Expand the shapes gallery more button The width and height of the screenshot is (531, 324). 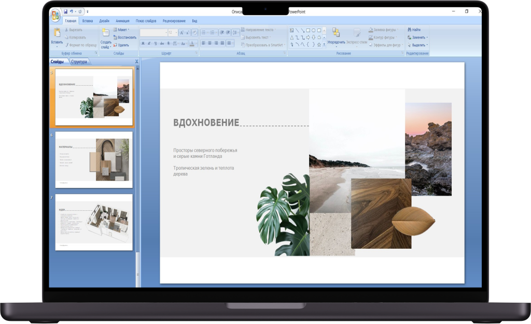(x=324, y=44)
